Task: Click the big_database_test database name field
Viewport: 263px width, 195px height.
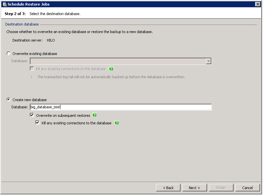Action: (x=121, y=107)
